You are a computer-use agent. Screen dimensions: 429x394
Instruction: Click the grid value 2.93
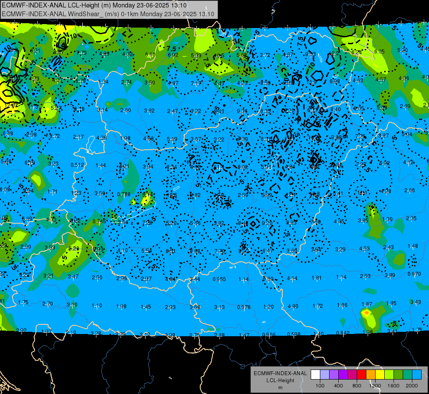pyautogui.click(x=170, y=307)
